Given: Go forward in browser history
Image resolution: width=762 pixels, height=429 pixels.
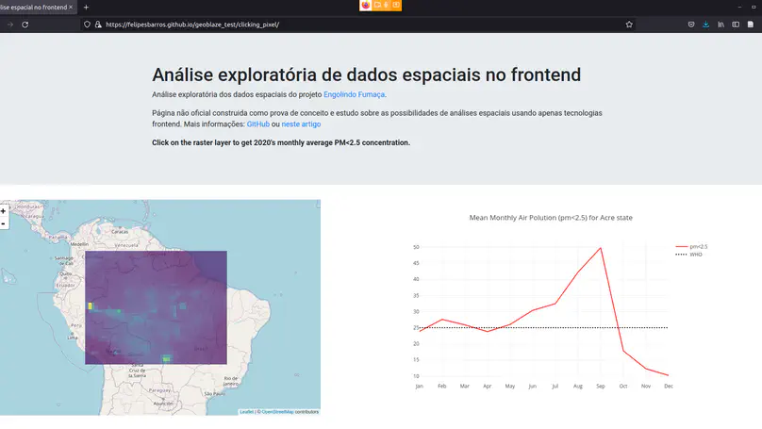Looking at the screenshot, I should (10, 25).
